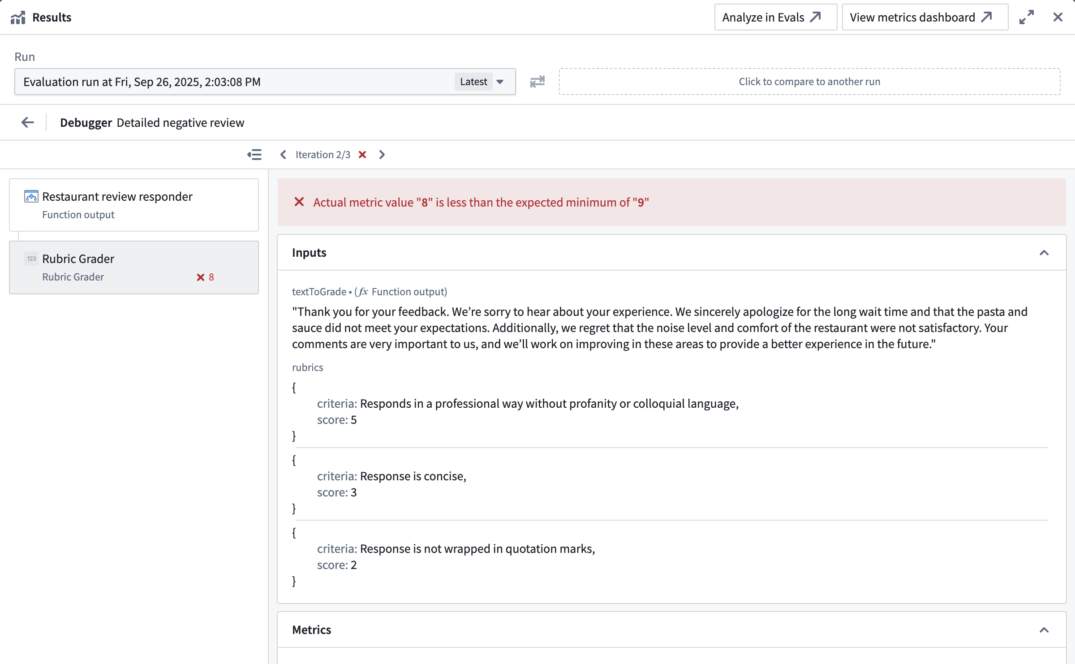Expand the panel to fullscreen
The width and height of the screenshot is (1075, 664).
pos(1026,17)
